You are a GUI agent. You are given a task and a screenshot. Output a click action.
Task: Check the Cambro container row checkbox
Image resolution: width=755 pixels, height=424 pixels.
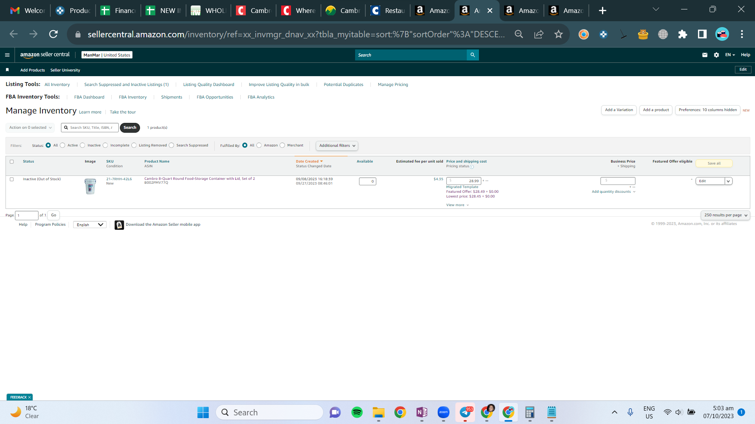click(12, 179)
